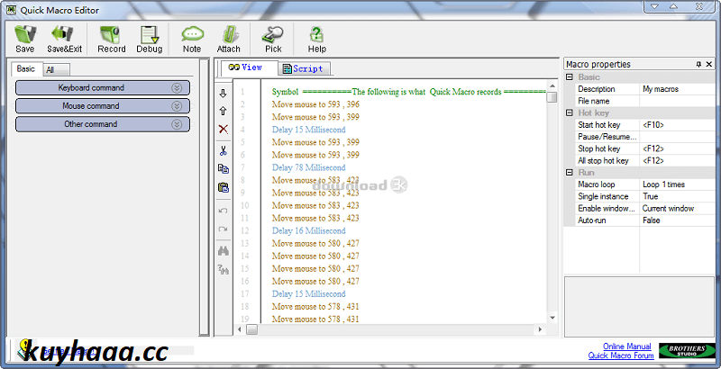The width and height of the screenshot is (721, 369).
Task: Expand the Keyboard command section
Action: click(x=103, y=87)
